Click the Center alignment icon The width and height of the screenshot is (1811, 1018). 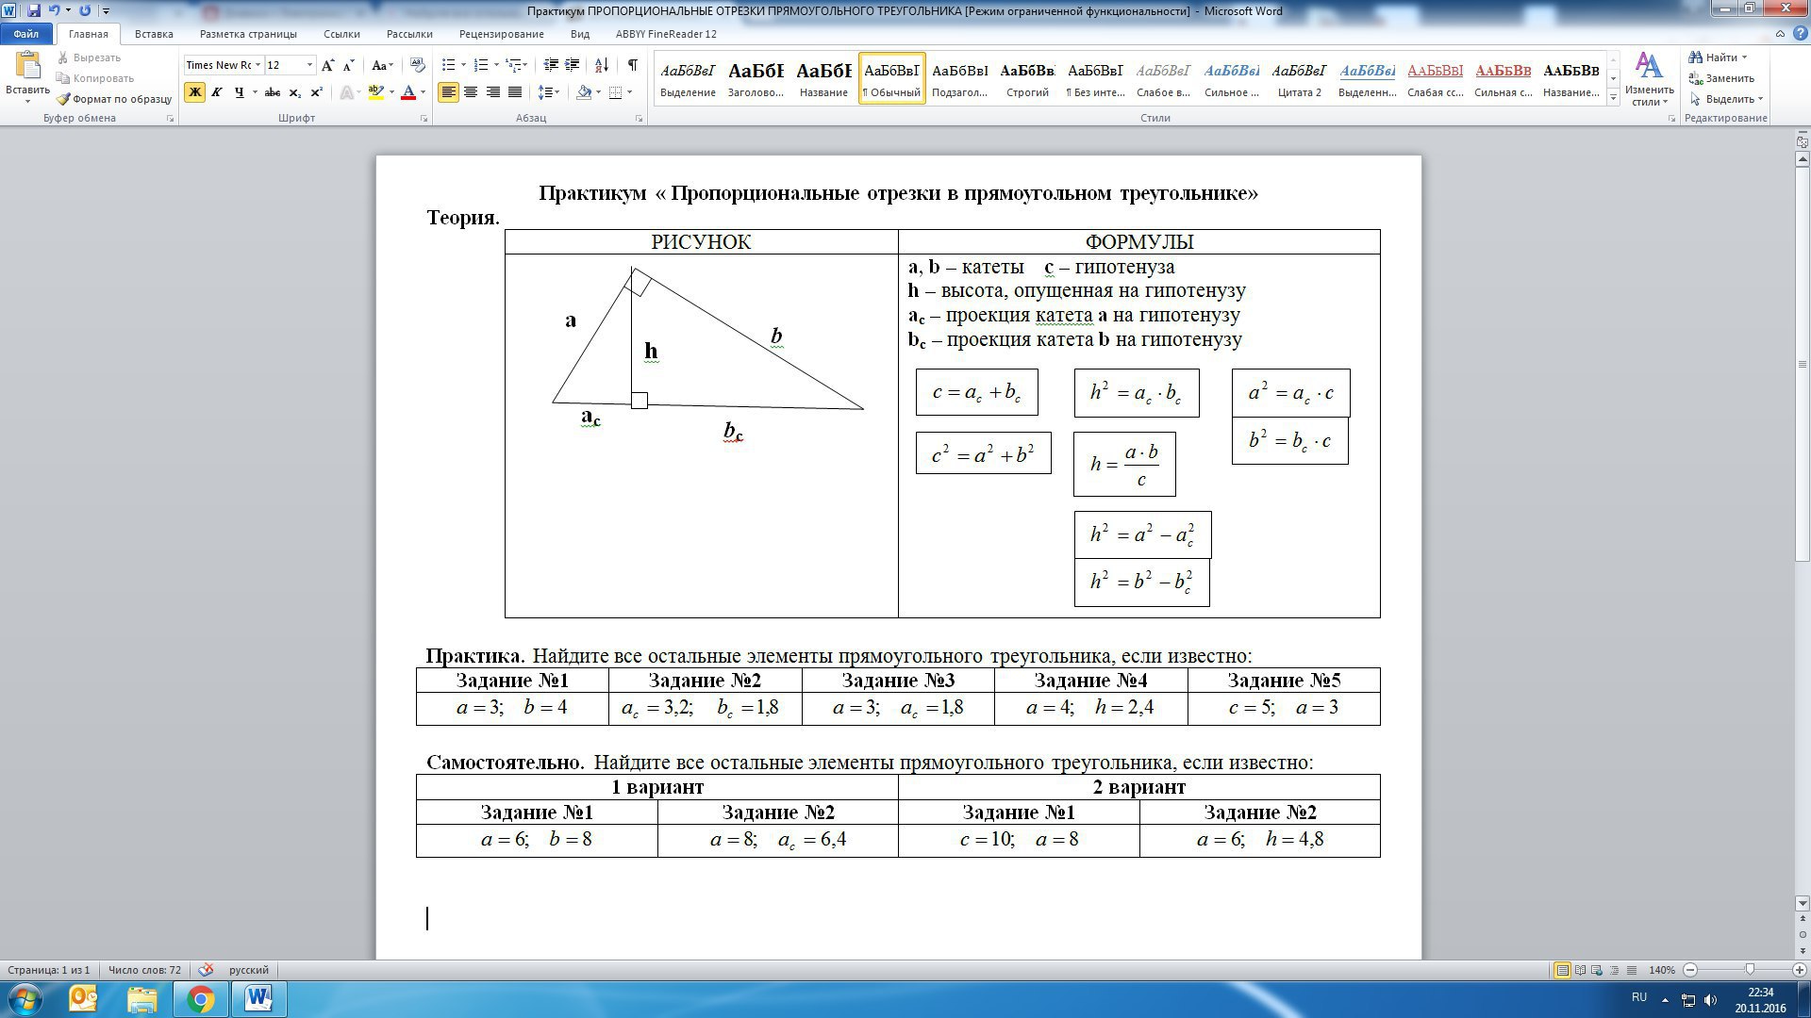[470, 92]
